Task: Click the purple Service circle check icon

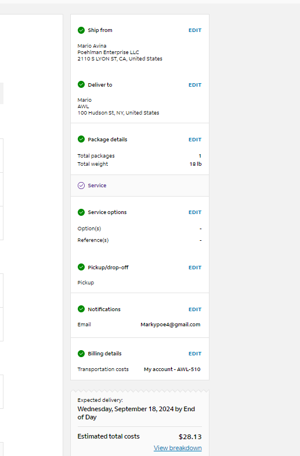Action: point(81,186)
